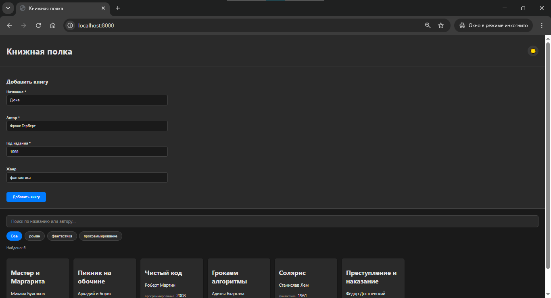Select the Книжная полка browser tab
Image resolution: width=551 pixels, height=298 pixels.
point(63,8)
